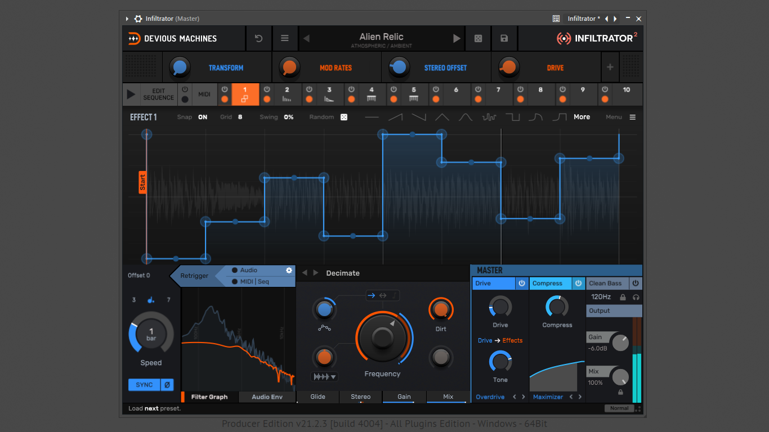
Task: Select previous Overdrive drive type
Action: point(515,397)
